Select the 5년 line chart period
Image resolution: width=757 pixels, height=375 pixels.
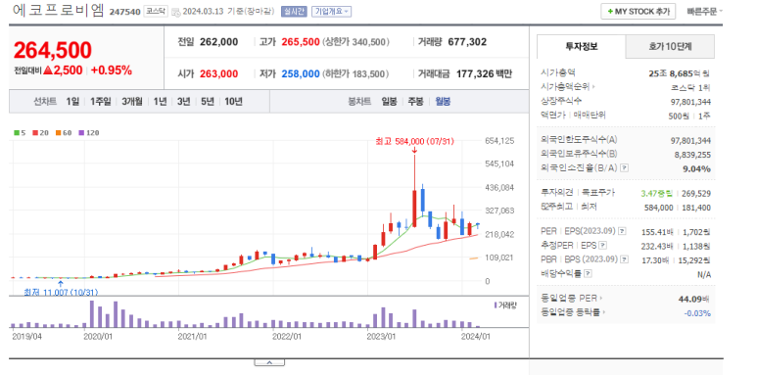point(207,102)
